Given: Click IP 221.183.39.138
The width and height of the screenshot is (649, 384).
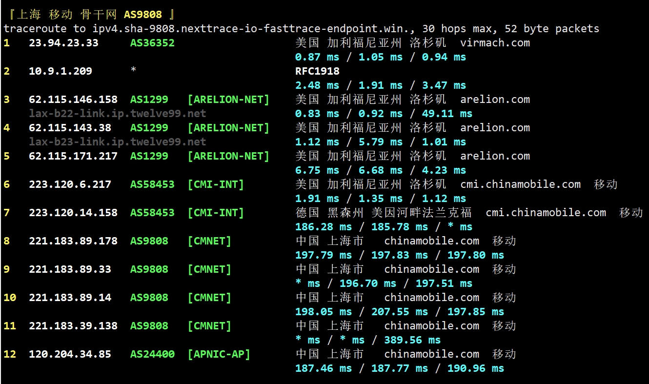Looking at the screenshot, I should [73, 326].
